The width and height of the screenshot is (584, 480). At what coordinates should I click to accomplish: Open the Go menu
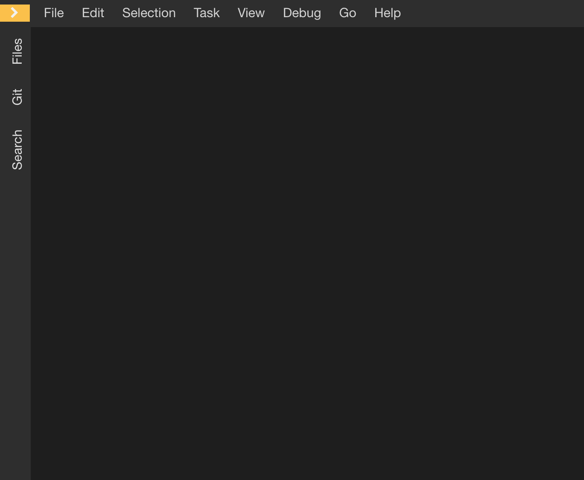point(348,13)
